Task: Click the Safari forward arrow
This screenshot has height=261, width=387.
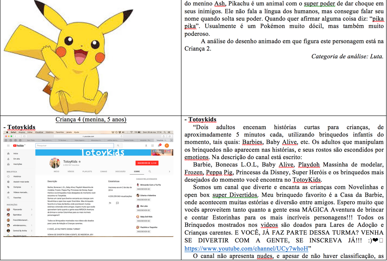Action: (19, 136)
